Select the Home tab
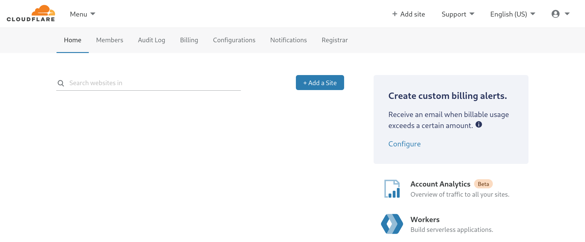 pyautogui.click(x=73, y=40)
